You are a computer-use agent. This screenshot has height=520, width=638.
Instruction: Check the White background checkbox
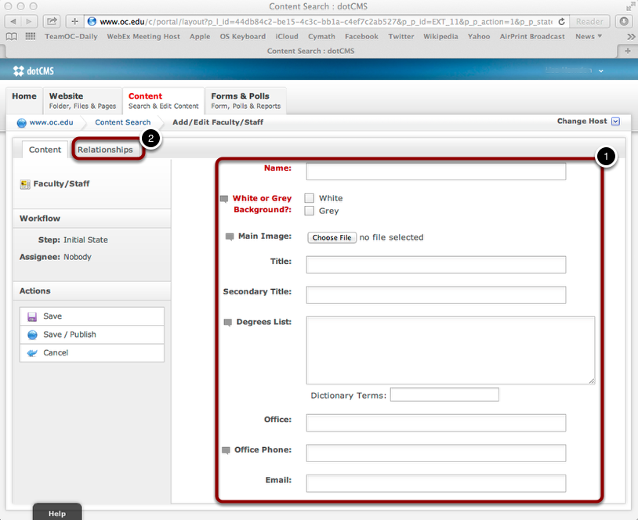click(310, 198)
